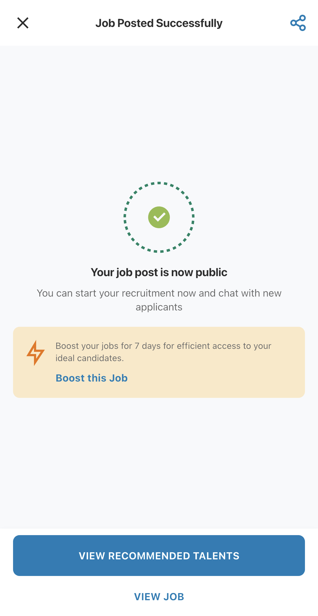Close the Job Posted Successfully screen
This screenshot has height=616, width=318.
point(23,23)
